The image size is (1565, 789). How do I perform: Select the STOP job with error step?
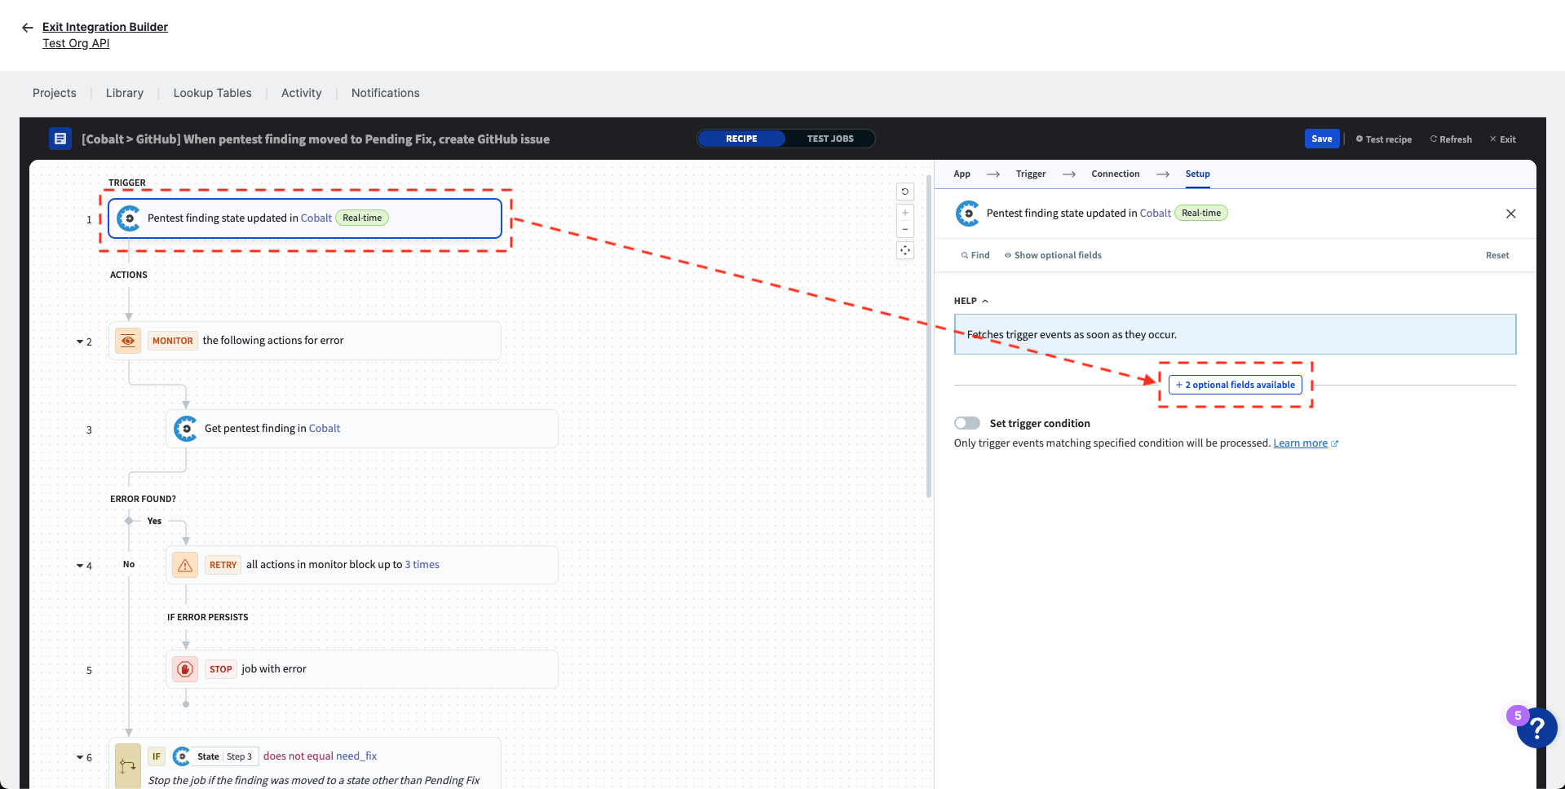362,669
